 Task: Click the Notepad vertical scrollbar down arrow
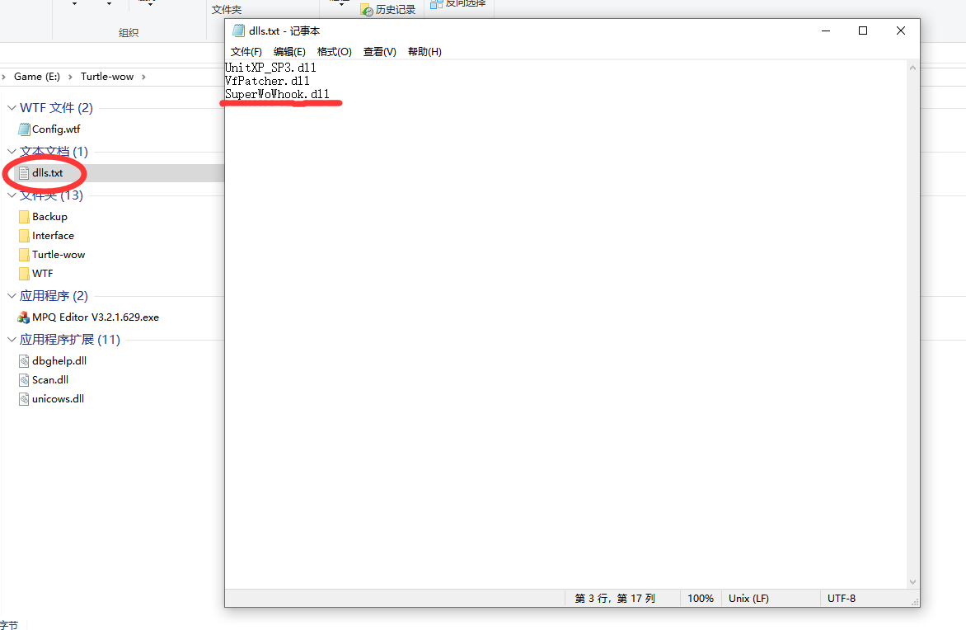pyautogui.click(x=912, y=582)
